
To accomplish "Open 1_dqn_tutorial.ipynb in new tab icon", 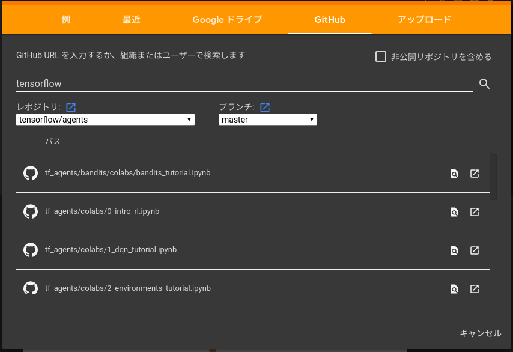I will (475, 250).
